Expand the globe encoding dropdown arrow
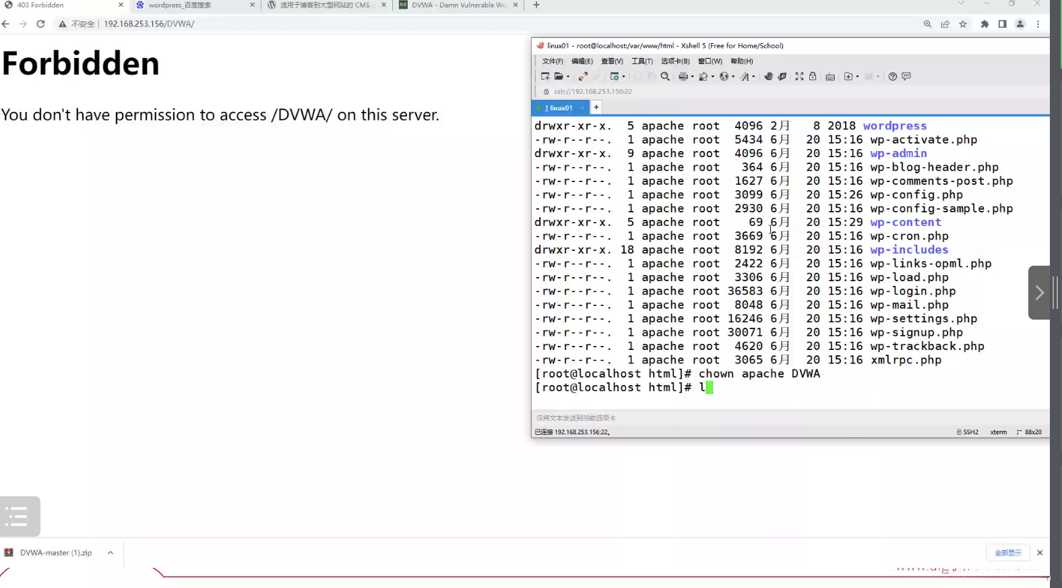This screenshot has height=588, width=1062. (x=733, y=77)
